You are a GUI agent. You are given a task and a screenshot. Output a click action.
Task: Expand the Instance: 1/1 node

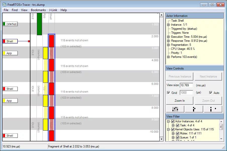point(168,25)
